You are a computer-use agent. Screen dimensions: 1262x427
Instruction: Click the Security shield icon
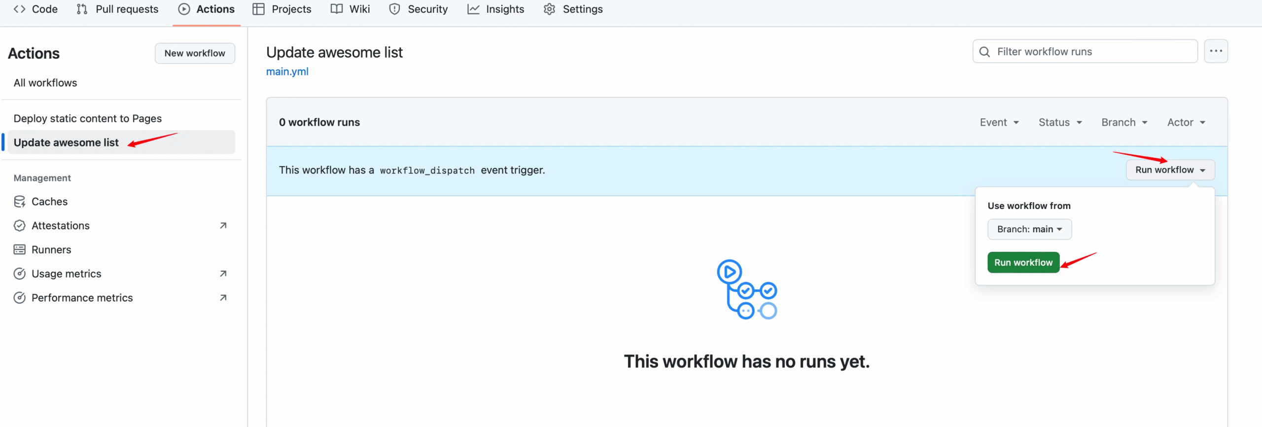click(x=394, y=9)
